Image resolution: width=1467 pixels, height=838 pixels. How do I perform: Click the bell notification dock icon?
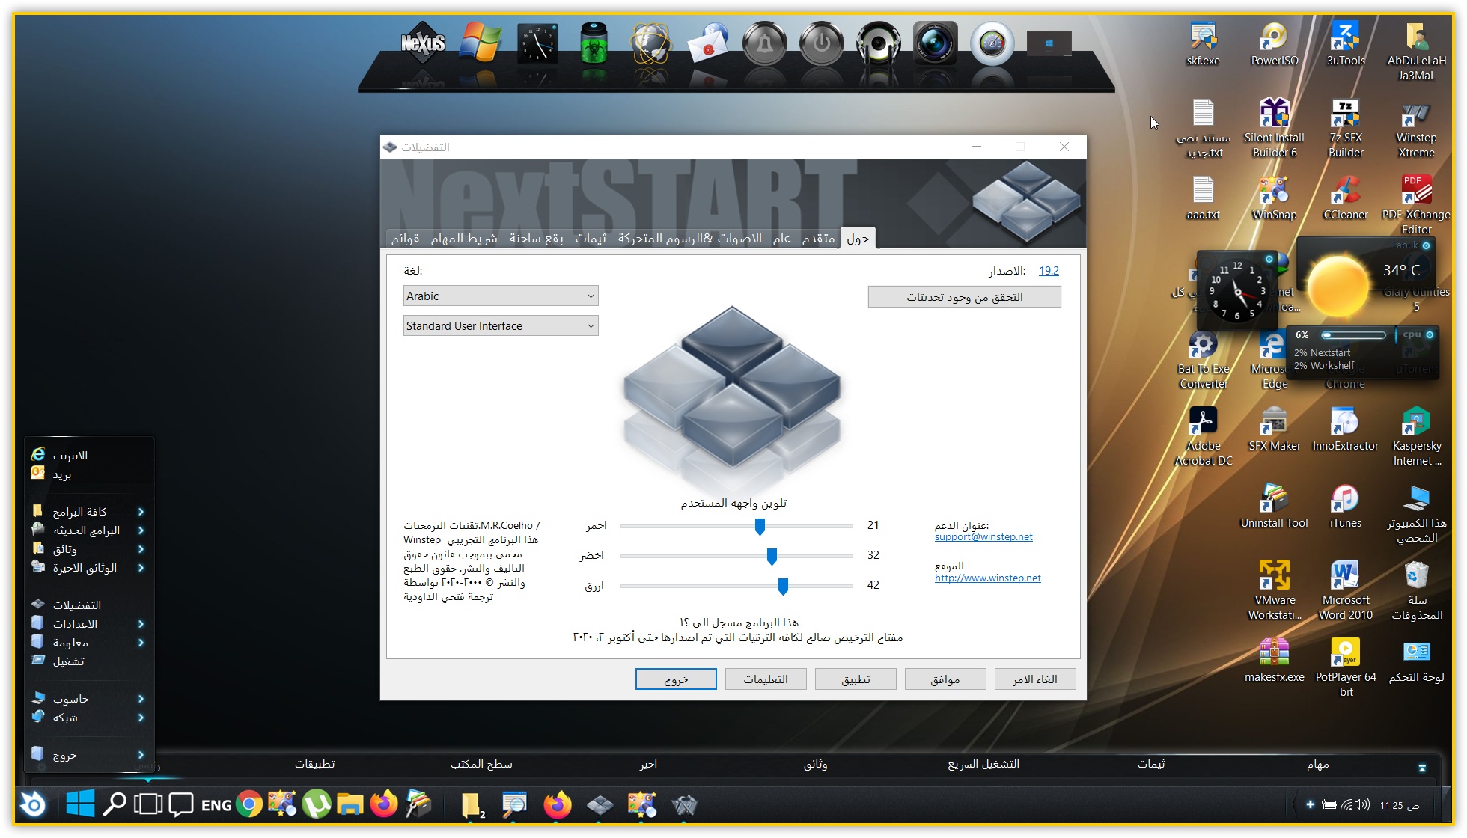(x=765, y=43)
